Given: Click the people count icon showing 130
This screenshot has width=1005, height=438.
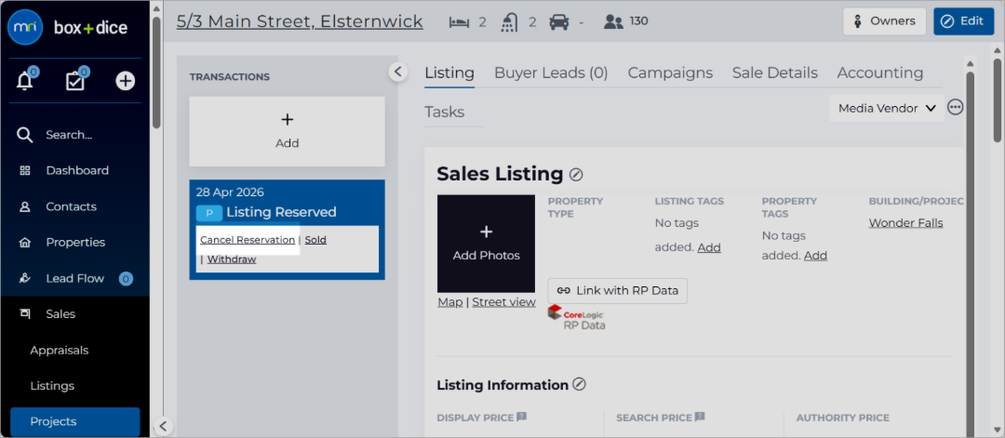Looking at the screenshot, I should [x=613, y=22].
